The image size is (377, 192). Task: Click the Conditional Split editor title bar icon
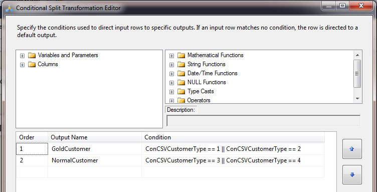click(x=9, y=8)
